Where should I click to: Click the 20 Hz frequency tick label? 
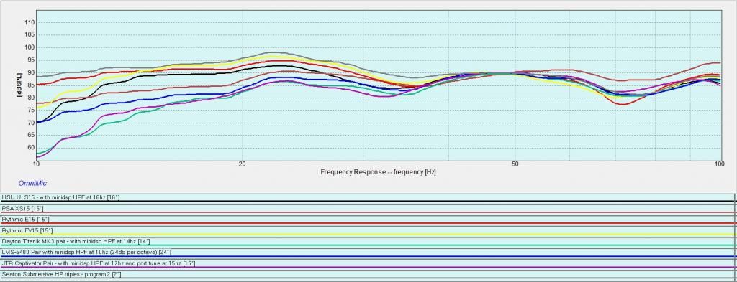pos(242,164)
